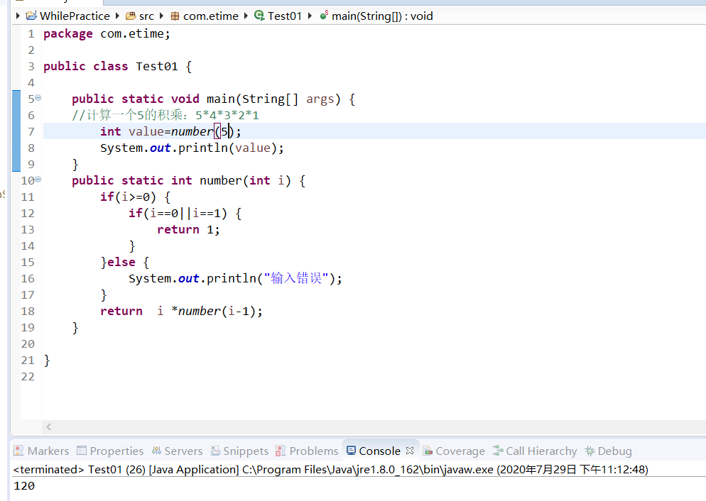Screen dimensions: 706x501
Task: Switch to the Markers tab
Action: click(41, 451)
